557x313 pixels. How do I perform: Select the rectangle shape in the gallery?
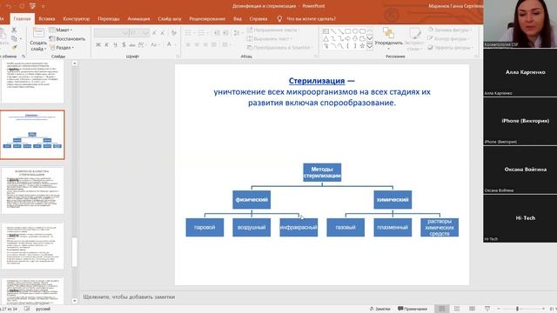pos(348,31)
